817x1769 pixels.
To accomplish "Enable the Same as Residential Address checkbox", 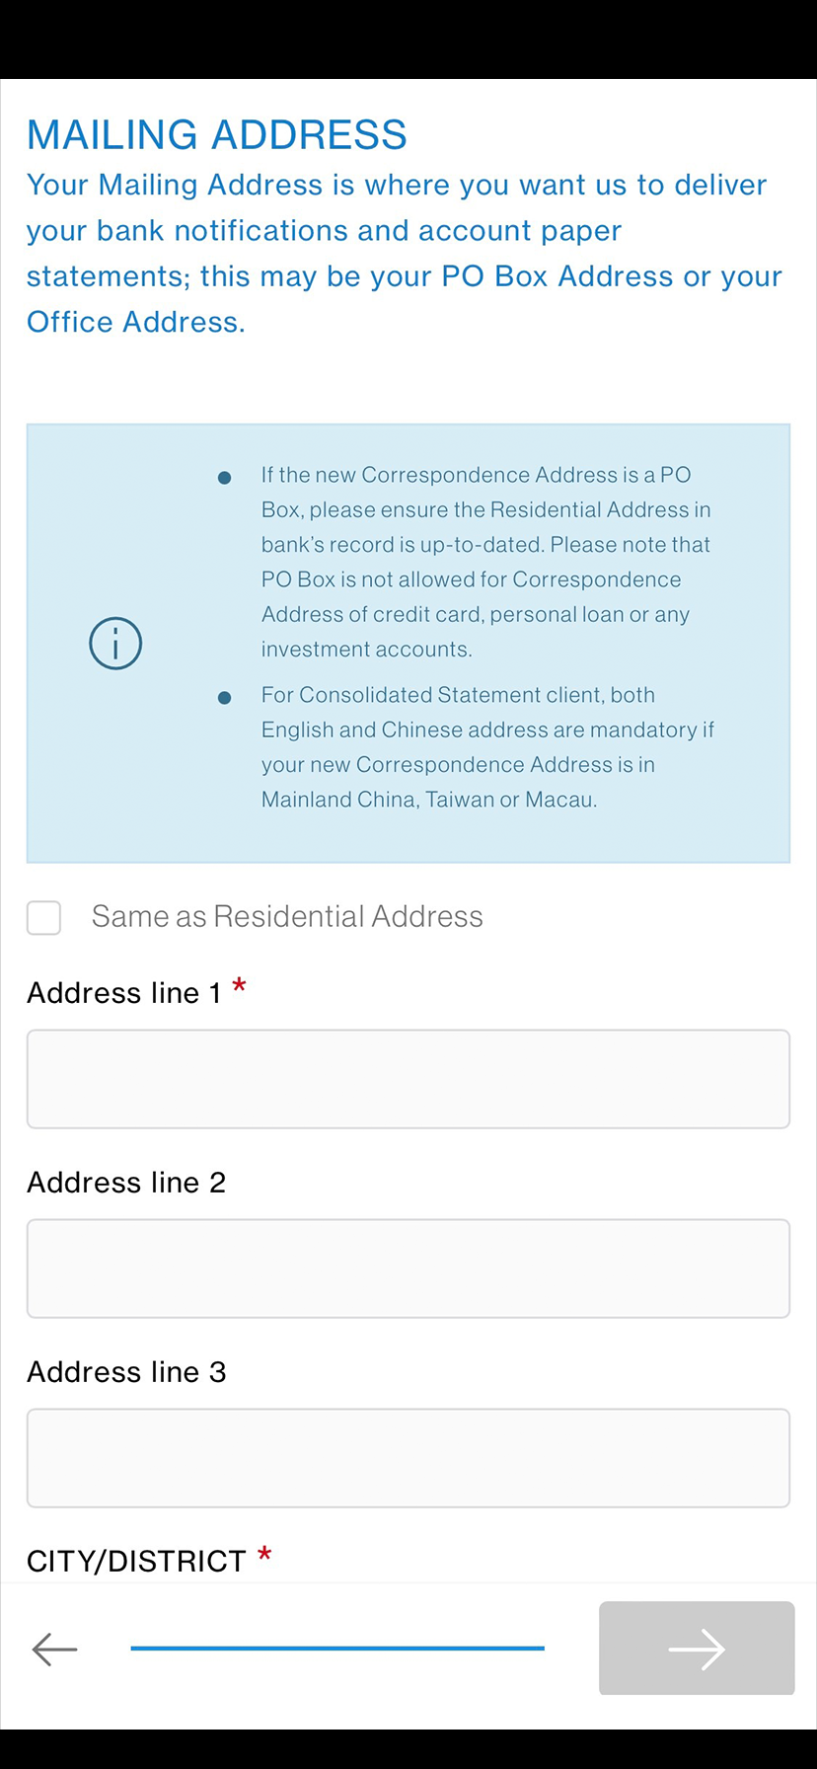I will tap(43, 918).
